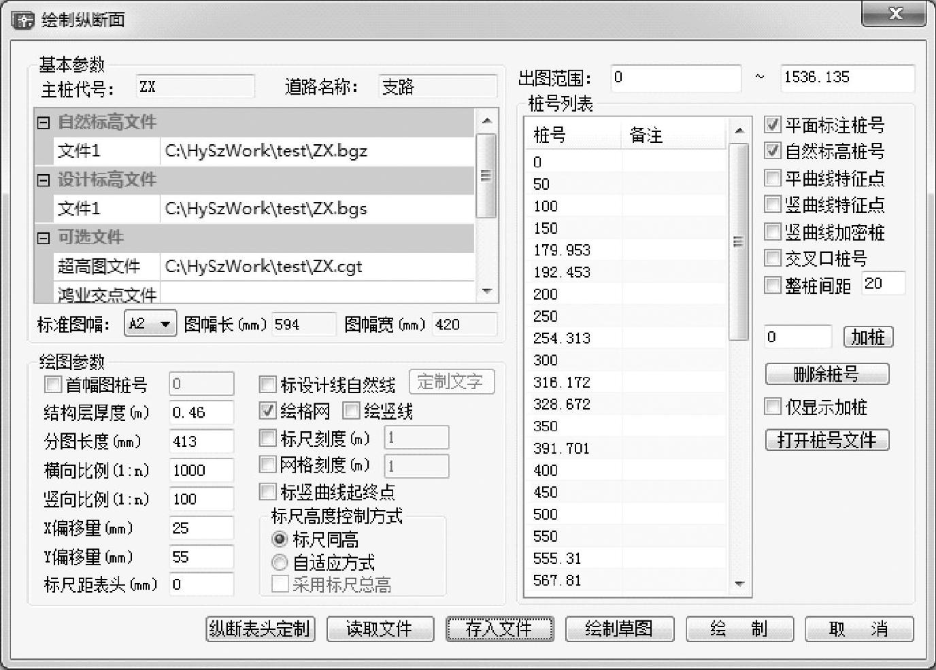This screenshot has height=670, width=936.
Task: Enable 网格刻度(m) checkbox
Action: click(267, 465)
